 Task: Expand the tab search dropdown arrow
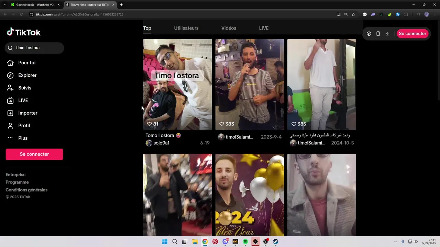tap(4, 5)
